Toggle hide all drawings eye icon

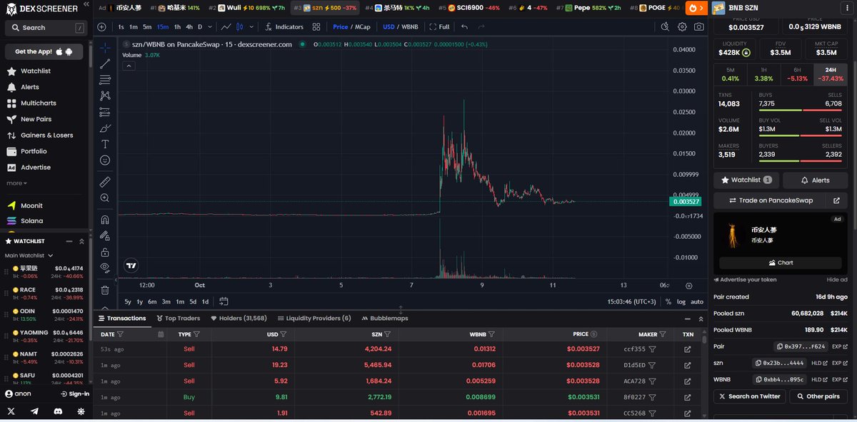(105, 267)
